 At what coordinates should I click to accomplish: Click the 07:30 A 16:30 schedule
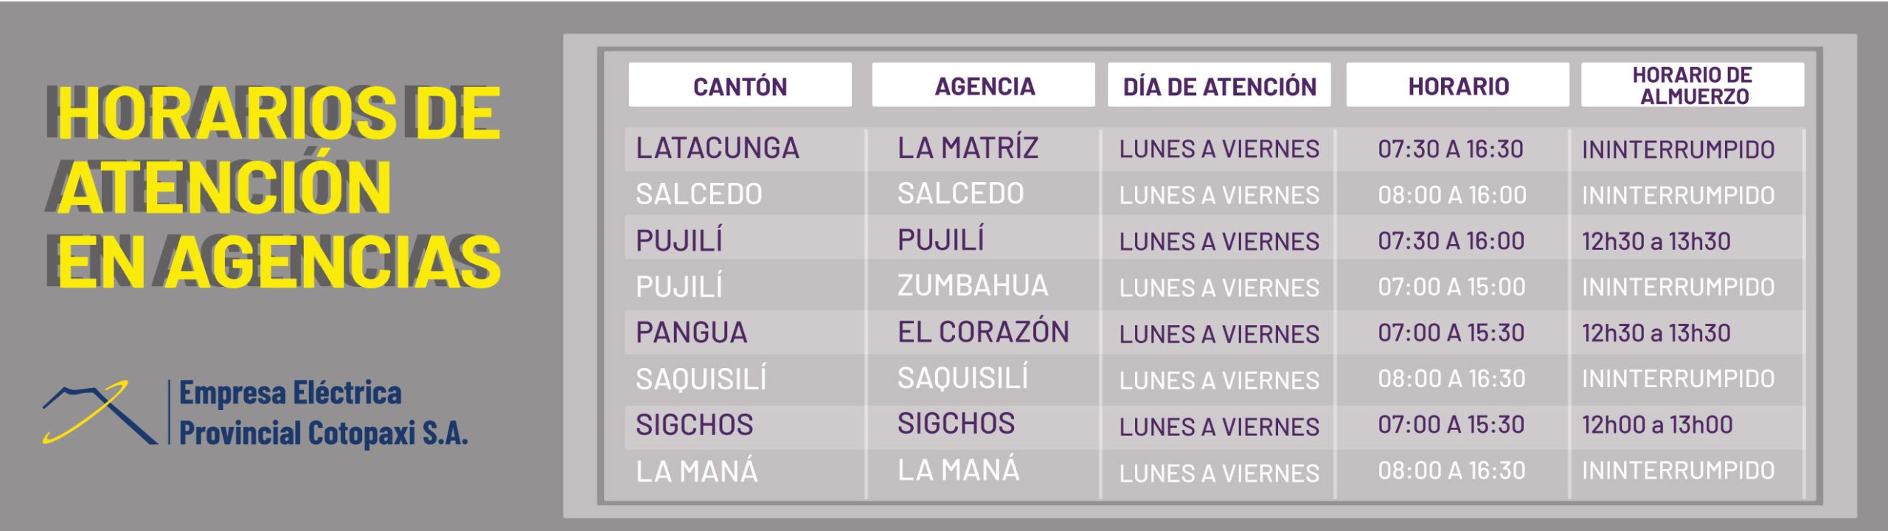(1451, 149)
